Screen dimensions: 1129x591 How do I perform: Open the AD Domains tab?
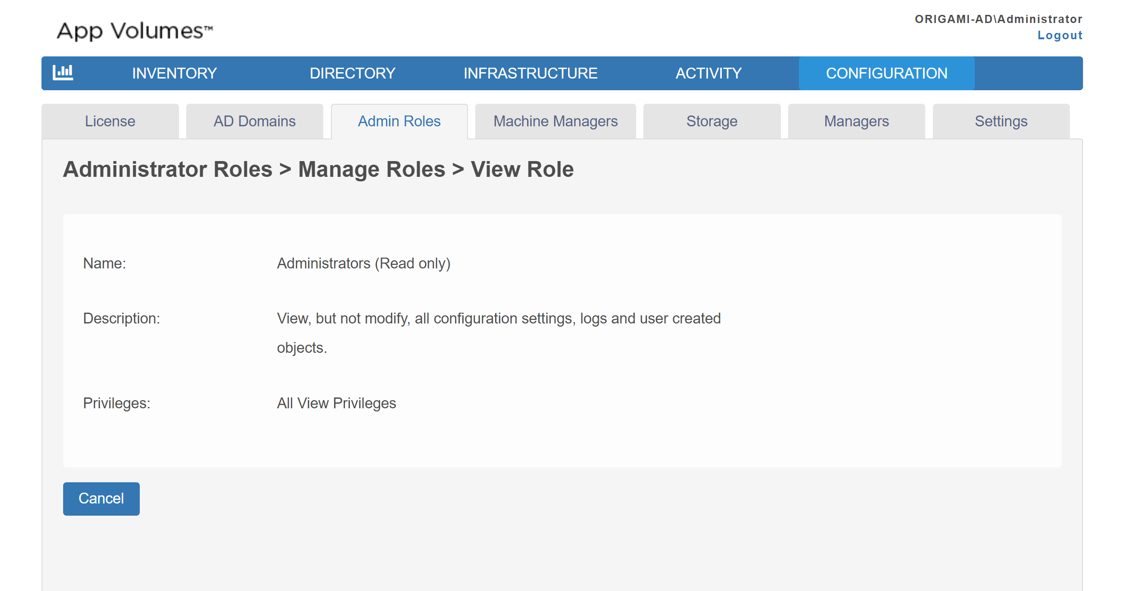coord(255,121)
